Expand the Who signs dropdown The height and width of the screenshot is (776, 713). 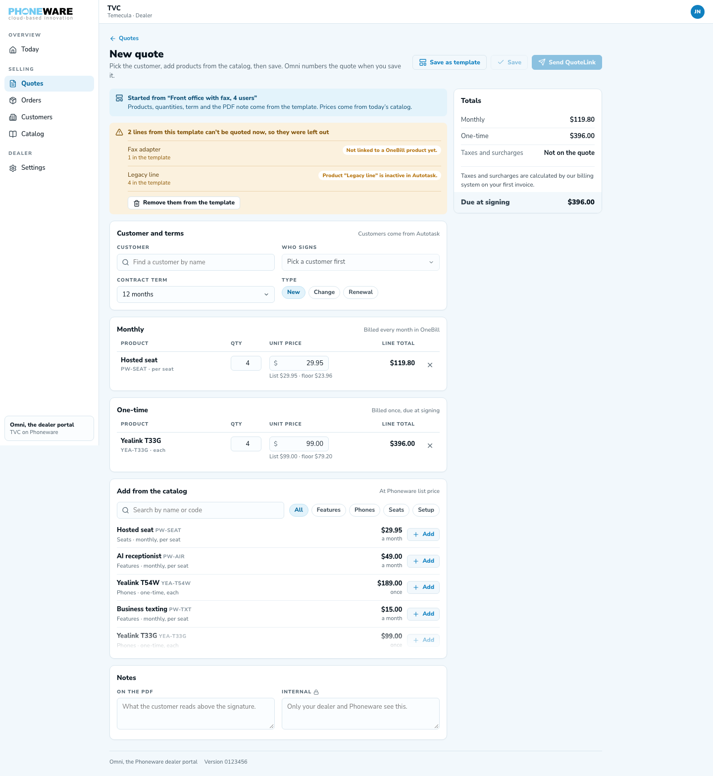pyautogui.click(x=360, y=262)
